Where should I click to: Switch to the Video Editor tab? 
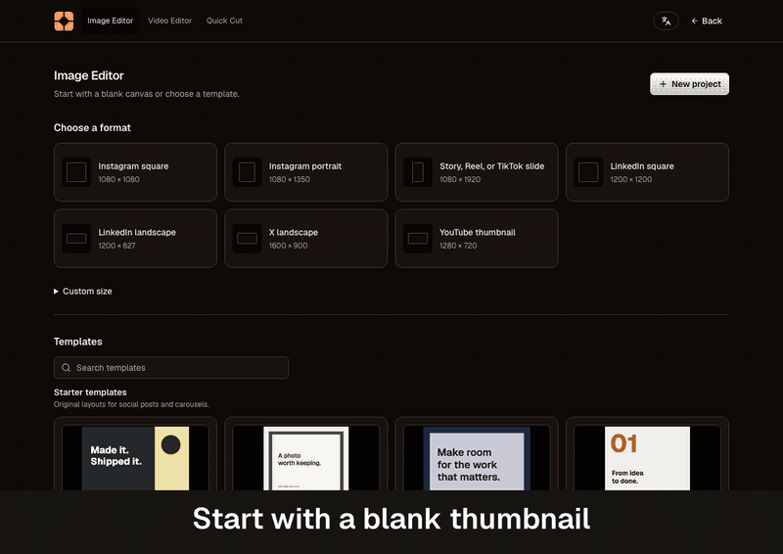[x=169, y=21]
